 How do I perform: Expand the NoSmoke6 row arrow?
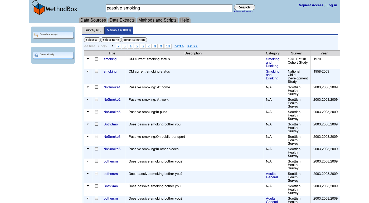click(x=88, y=149)
